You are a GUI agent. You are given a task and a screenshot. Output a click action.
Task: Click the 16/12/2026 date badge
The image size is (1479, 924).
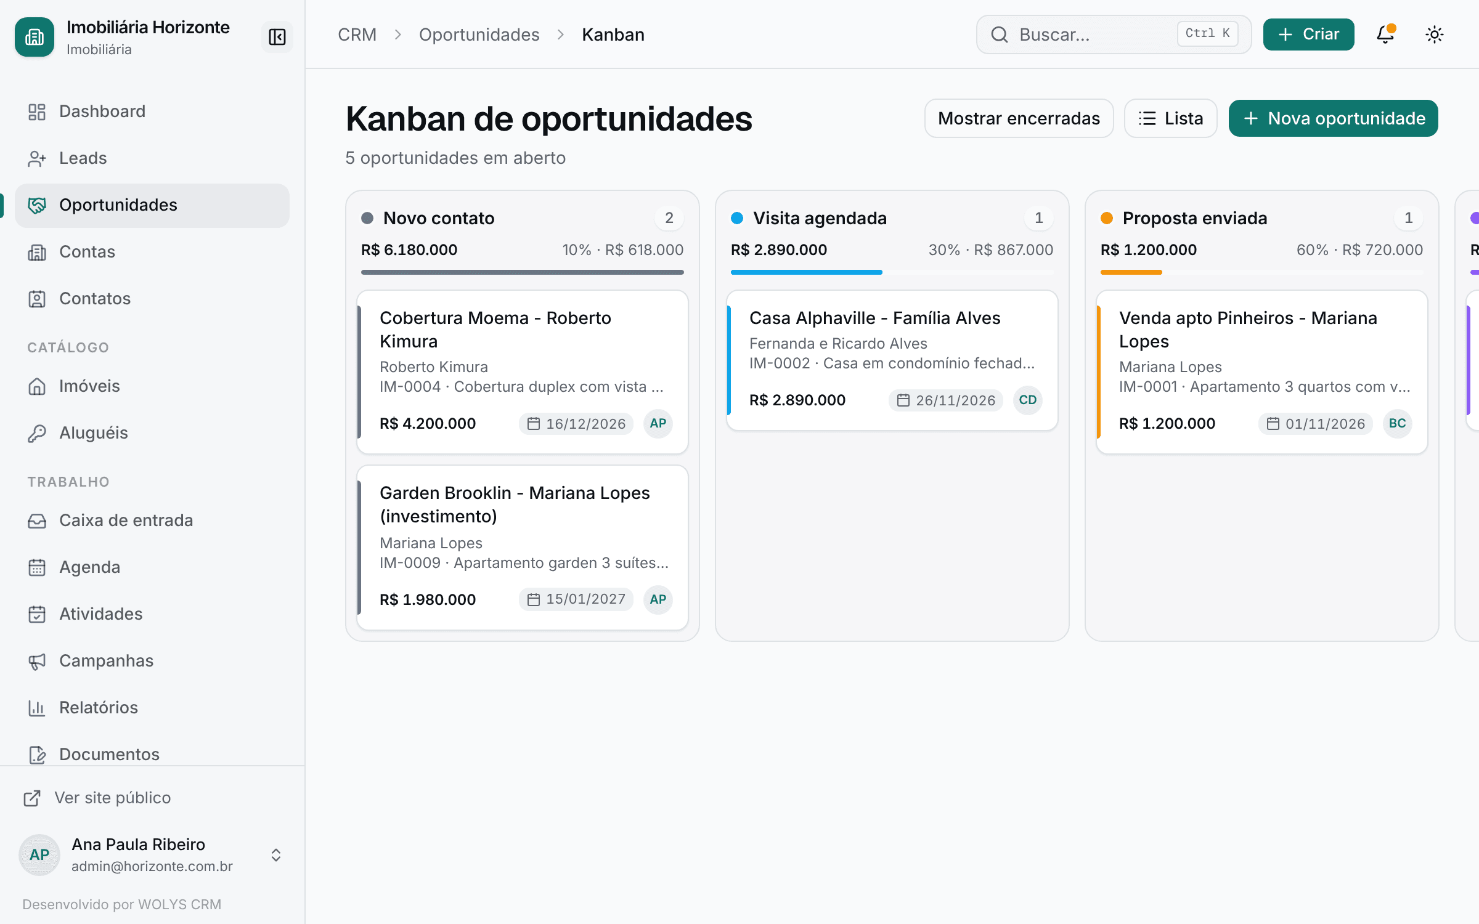point(576,424)
